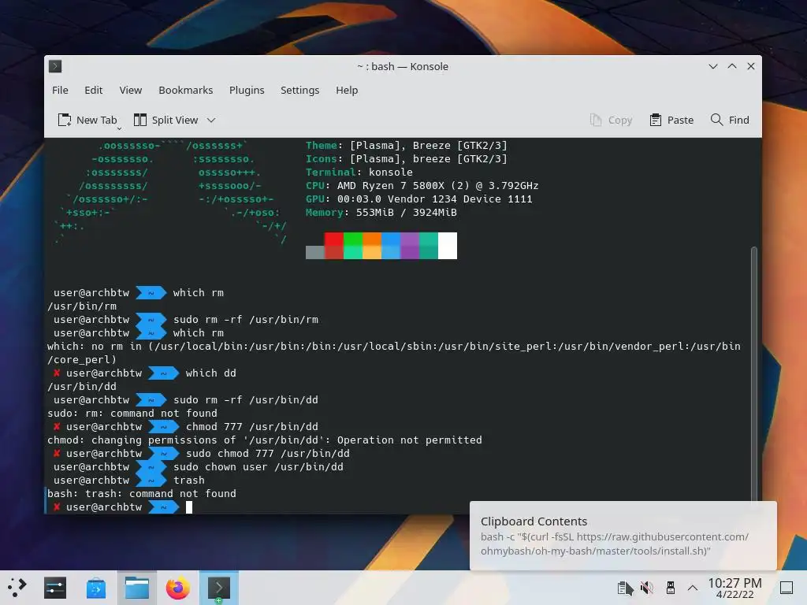Click the Clipboard Contents notification popup
Screen dimensions: 807x605
(623, 536)
